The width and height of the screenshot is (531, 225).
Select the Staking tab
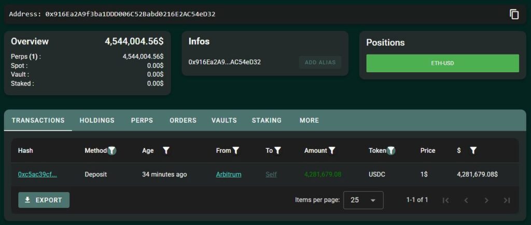coord(267,120)
